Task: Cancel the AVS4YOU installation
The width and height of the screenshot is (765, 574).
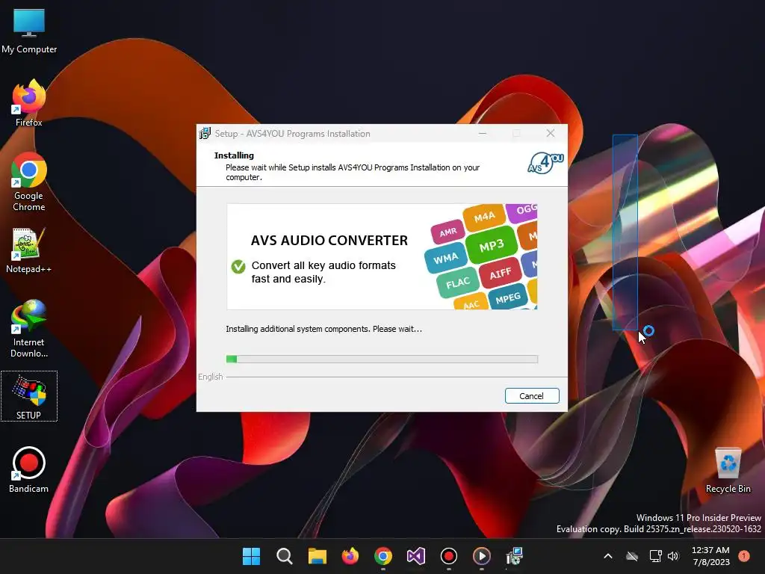Action: pos(532,396)
